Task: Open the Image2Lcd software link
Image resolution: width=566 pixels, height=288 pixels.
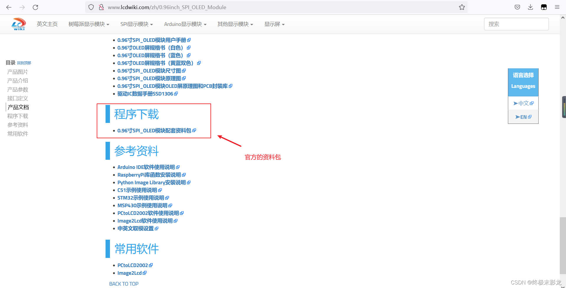Action: (x=132, y=273)
